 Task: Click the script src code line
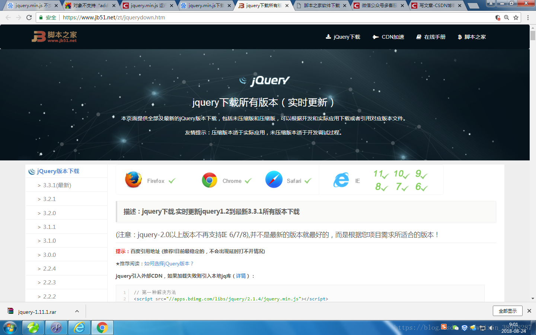(x=231, y=299)
